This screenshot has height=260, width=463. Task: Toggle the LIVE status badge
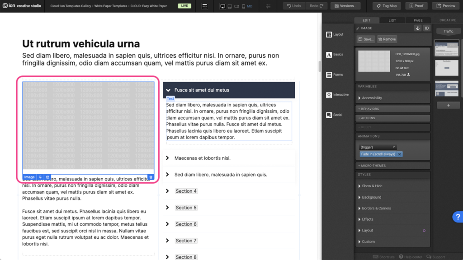click(x=184, y=6)
